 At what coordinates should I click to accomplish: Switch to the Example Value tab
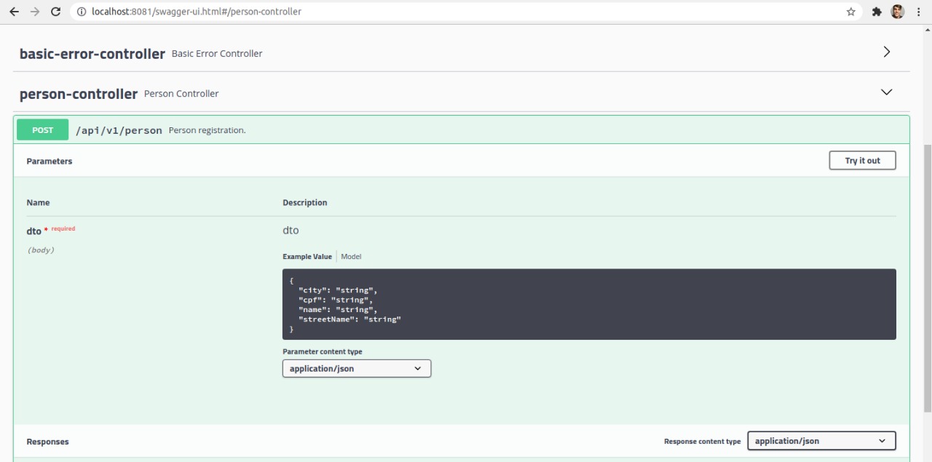pyautogui.click(x=307, y=256)
